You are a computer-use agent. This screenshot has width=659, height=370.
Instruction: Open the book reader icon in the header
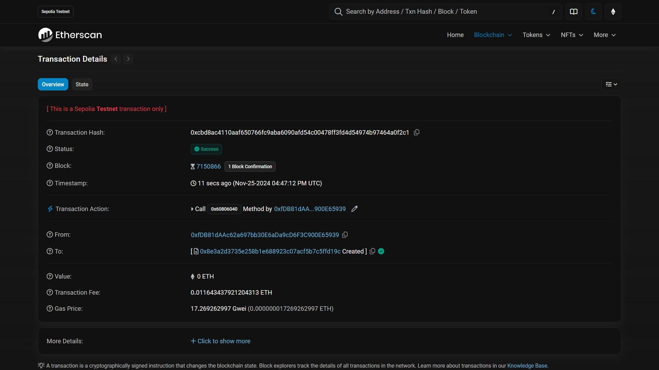click(x=574, y=12)
